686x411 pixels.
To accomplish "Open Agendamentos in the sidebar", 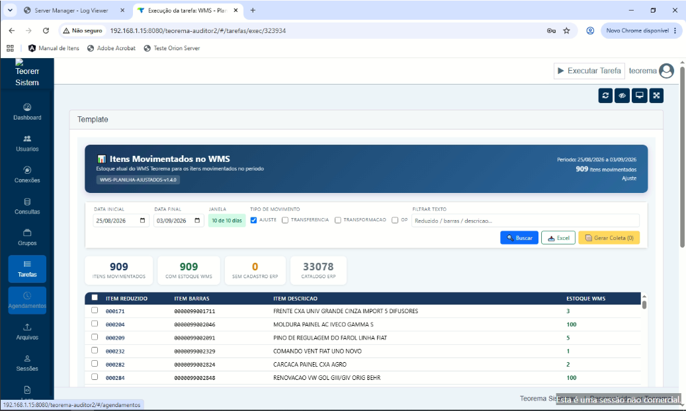I will pyautogui.click(x=27, y=301).
